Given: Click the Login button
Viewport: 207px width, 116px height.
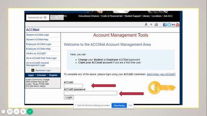Looking at the screenshot, I should coord(69,97).
